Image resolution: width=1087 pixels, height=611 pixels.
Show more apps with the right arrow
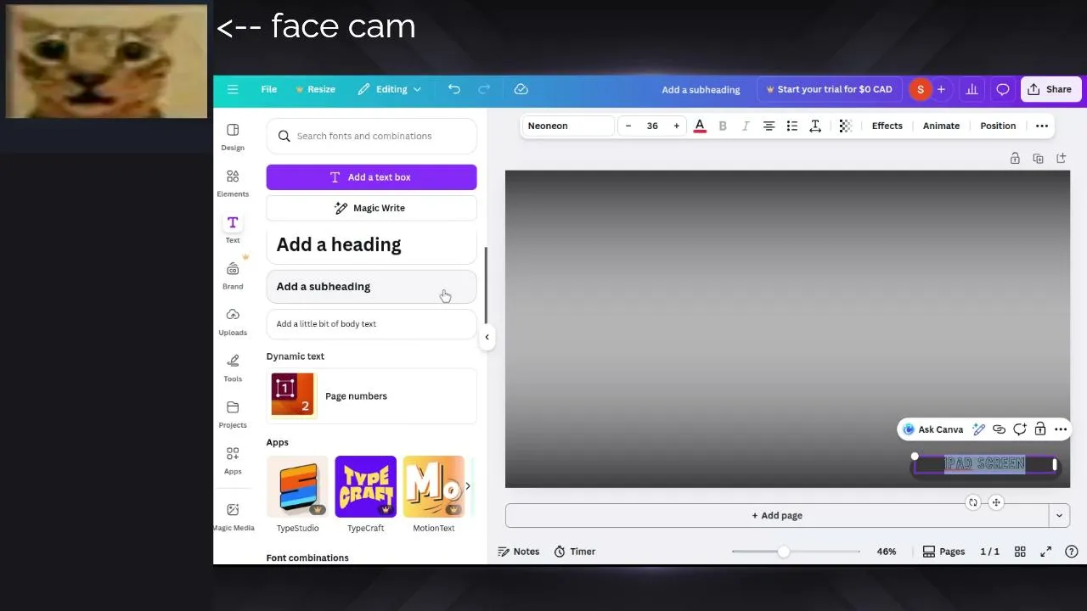[467, 486]
